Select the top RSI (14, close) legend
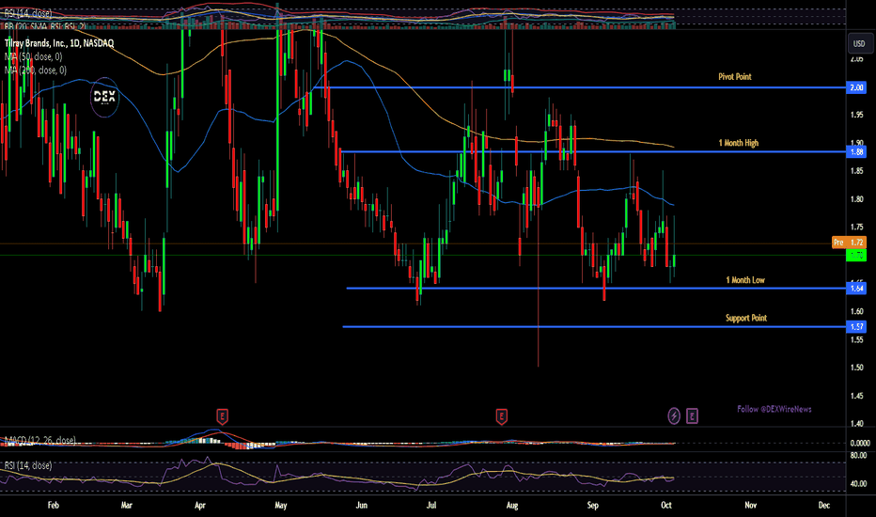 coord(28,13)
